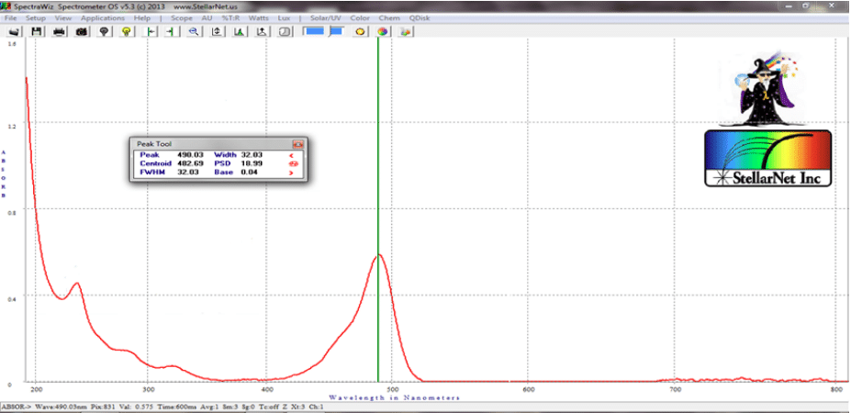Switch to Scope mode

click(x=182, y=18)
